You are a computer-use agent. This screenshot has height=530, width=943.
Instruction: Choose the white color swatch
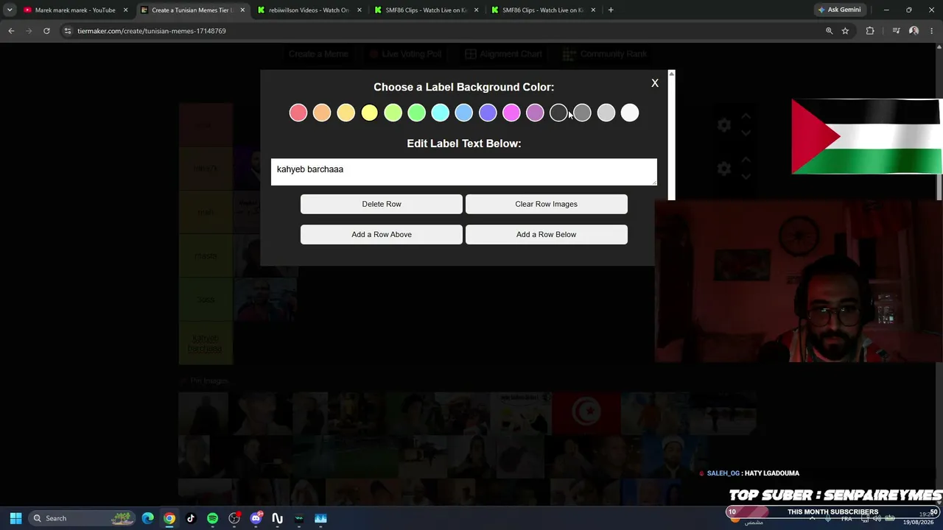pos(630,113)
